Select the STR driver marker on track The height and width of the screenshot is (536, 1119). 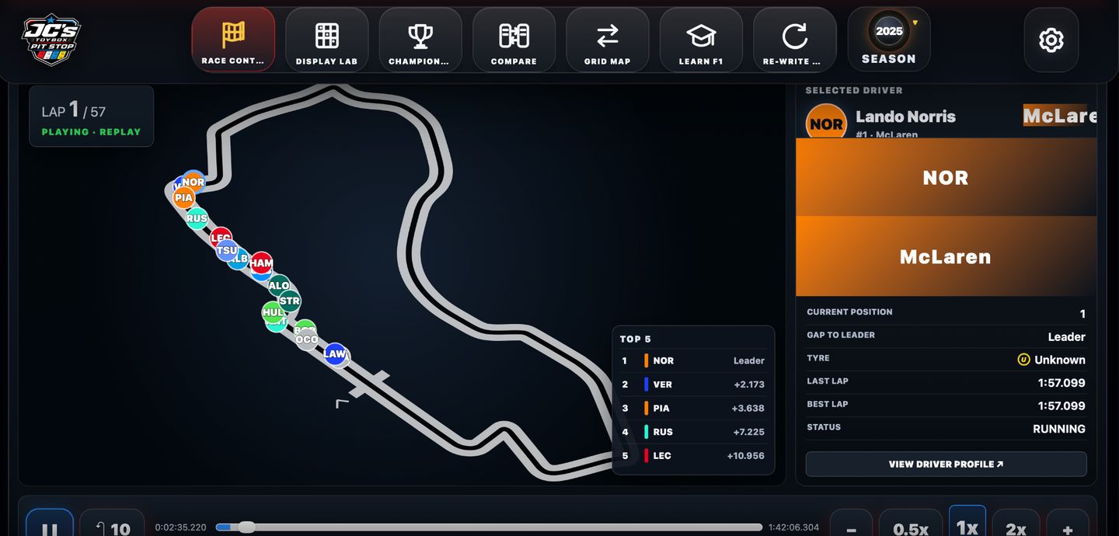point(289,301)
